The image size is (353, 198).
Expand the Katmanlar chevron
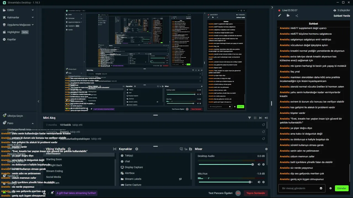tap(33, 17)
